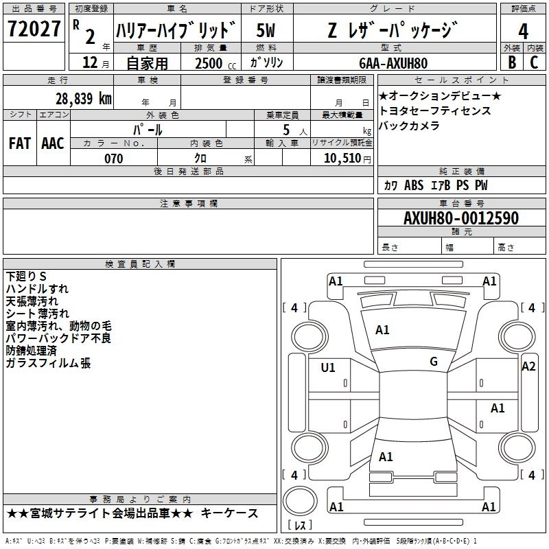This screenshot has width=549, height=549.
Task: Select the color number 070 field
Action: [113, 159]
